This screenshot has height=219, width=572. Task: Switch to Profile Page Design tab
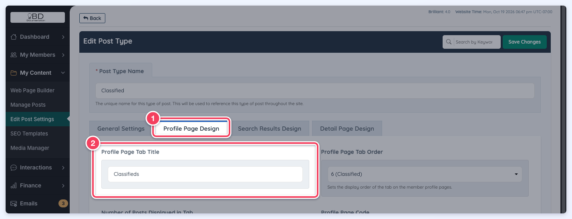191,129
